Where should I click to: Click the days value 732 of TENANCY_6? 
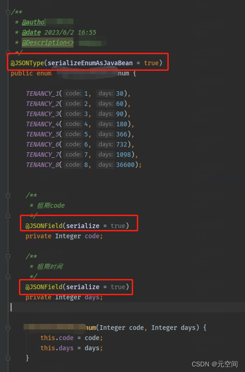[122, 144]
